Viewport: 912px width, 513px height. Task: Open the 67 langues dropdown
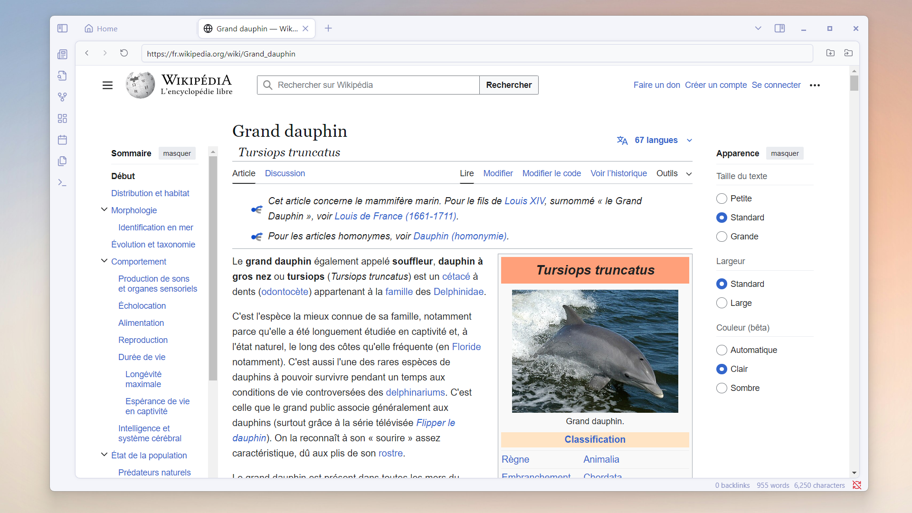click(655, 140)
